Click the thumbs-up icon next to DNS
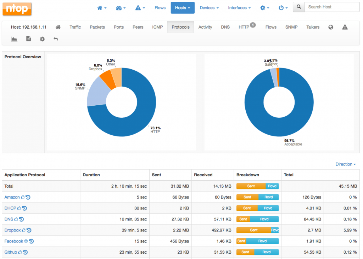Viewport: 363px width, 259px height. point(16,219)
